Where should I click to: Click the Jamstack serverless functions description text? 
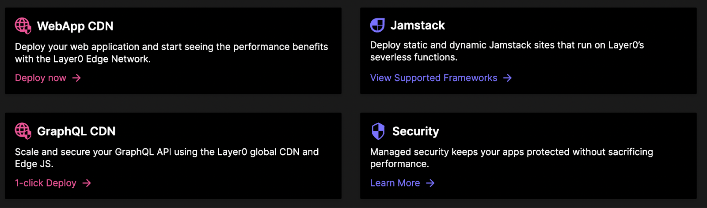tap(507, 51)
